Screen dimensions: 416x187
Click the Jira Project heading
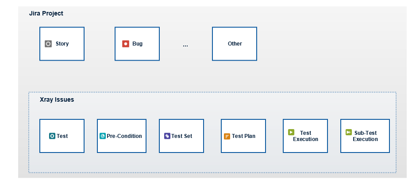46,13
